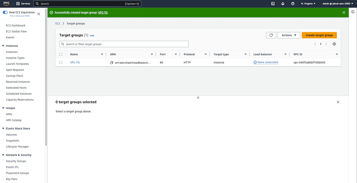
Task: Open the Actions dropdown
Action: (289, 35)
